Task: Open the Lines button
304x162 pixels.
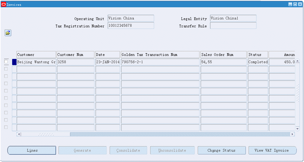Action: (x=32, y=150)
